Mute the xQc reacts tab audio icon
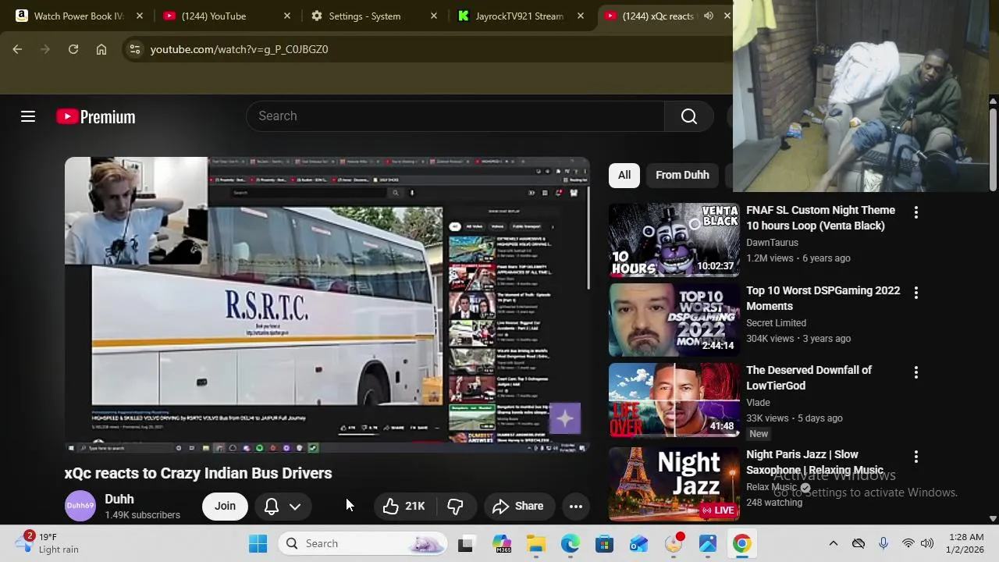 (708, 16)
